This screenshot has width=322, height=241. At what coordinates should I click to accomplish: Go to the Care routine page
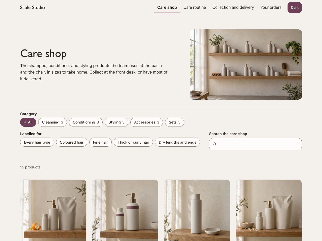coord(195,8)
